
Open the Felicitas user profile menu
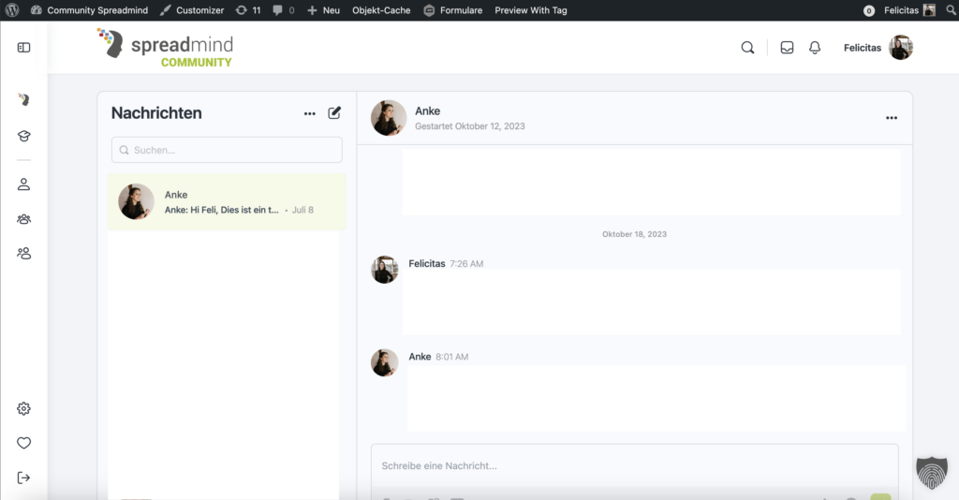878,48
